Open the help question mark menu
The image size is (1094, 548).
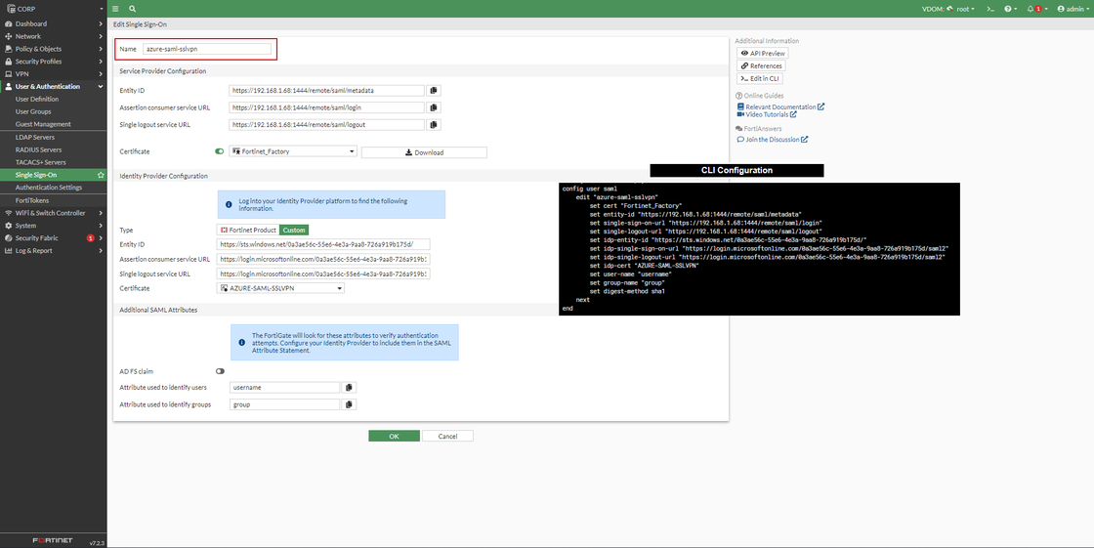tap(1010, 9)
